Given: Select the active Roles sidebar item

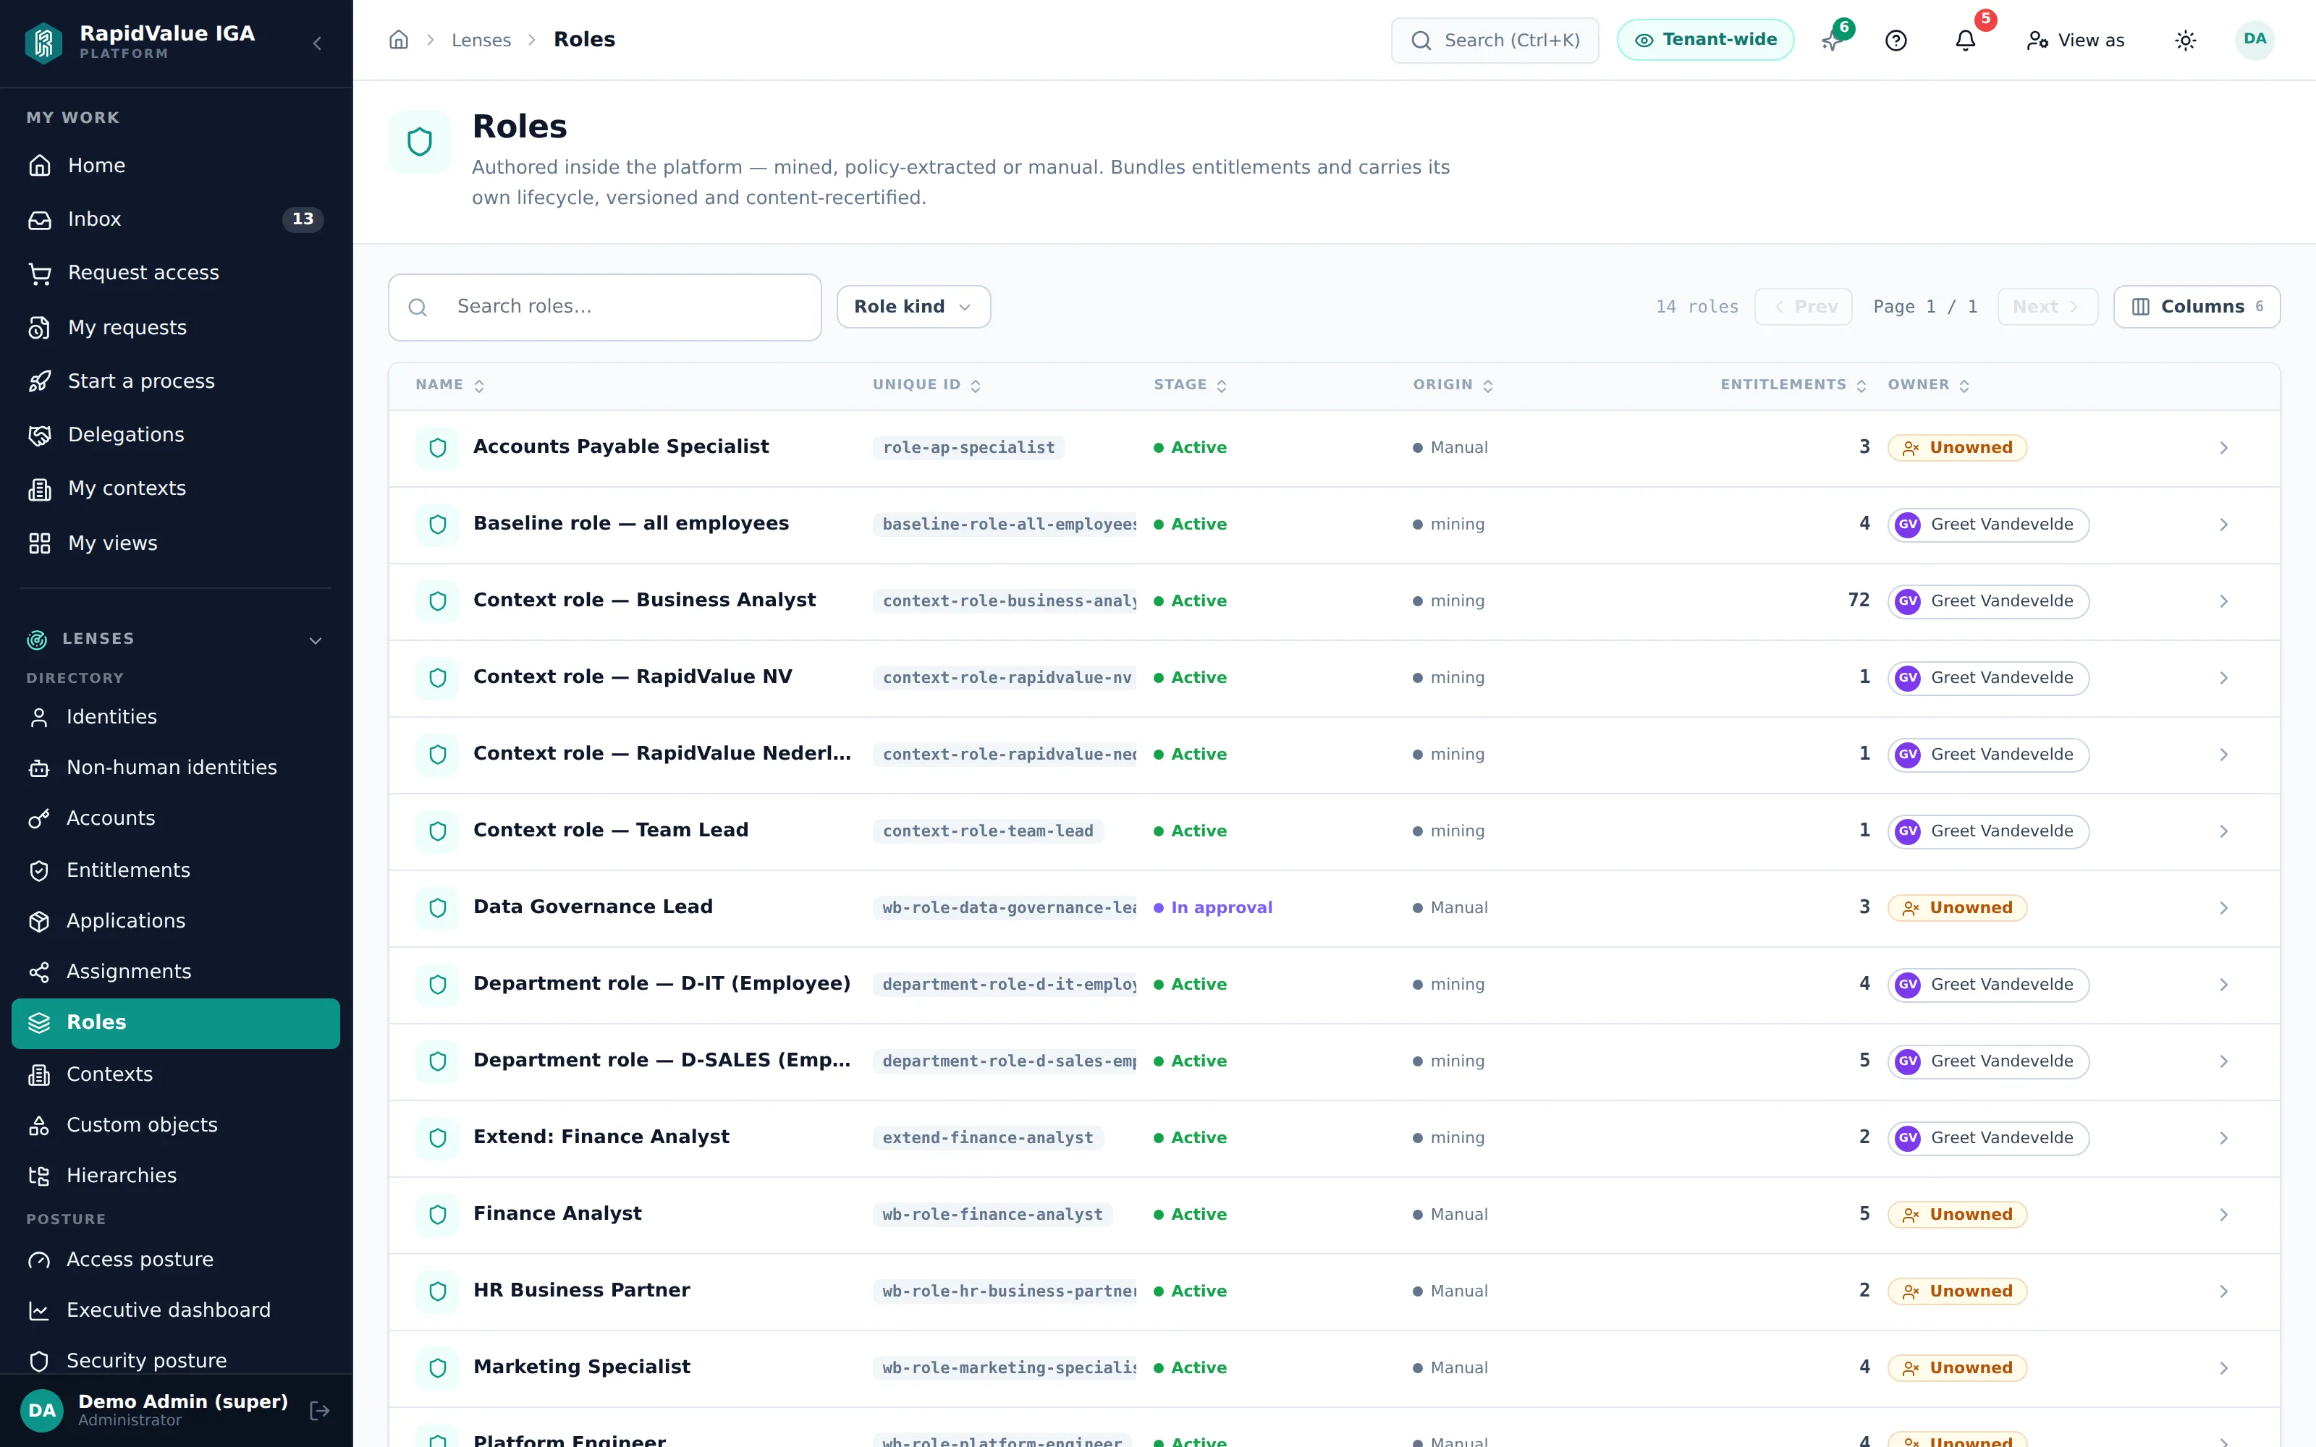Looking at the screenshot, I should (x=176, y=1023).
